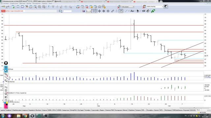
Task: Click the color palette swatch on drawing panel
Action: (6, 105)
